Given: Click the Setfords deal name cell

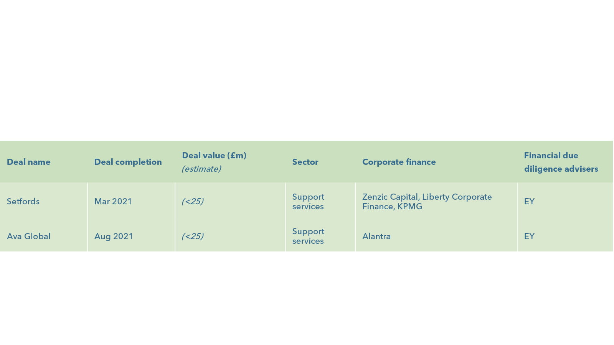Looking at the screenshot, I should point(23,202).
